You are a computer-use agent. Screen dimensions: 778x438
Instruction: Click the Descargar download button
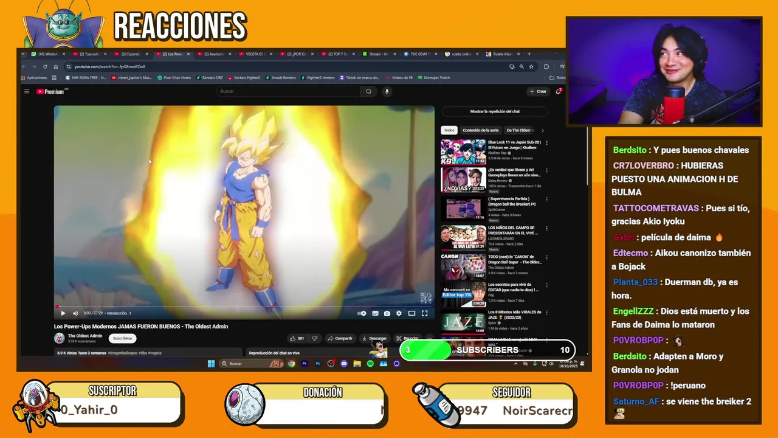click(x=374, y=338)
